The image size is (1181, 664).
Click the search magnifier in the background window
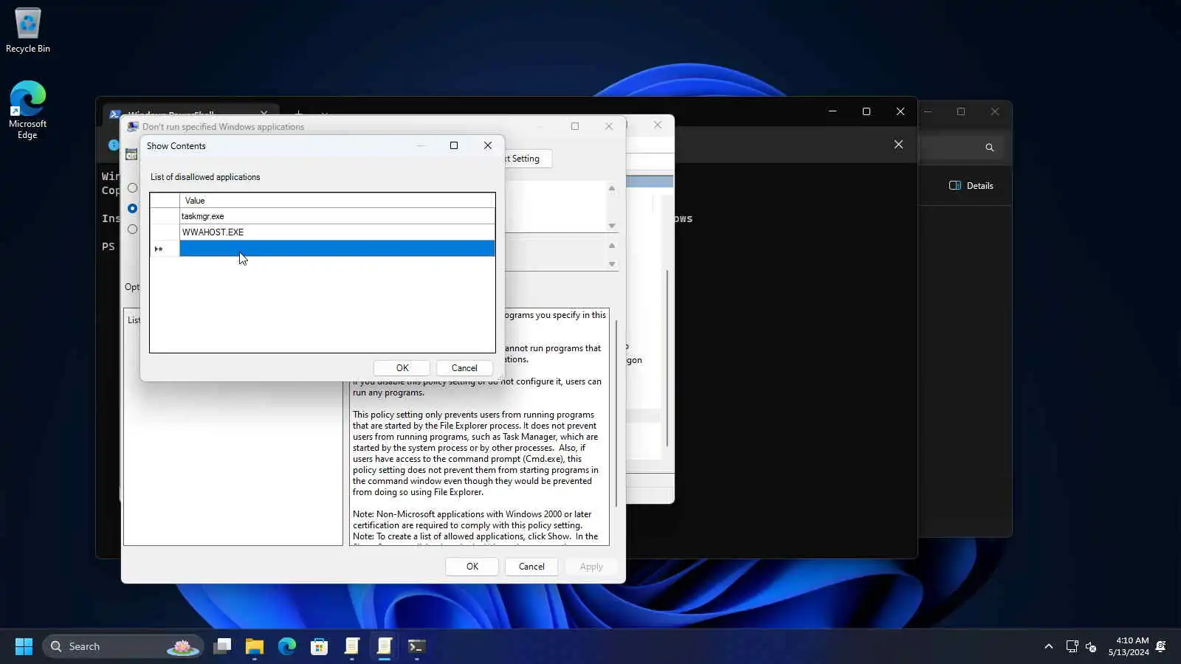[990, 148]
